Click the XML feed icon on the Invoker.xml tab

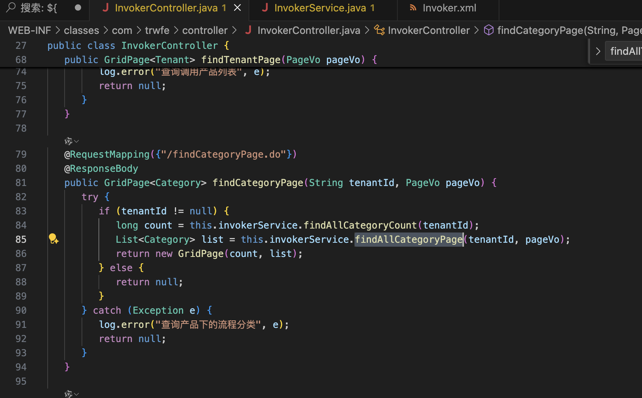pyautogui.click(x=413, y=8)
